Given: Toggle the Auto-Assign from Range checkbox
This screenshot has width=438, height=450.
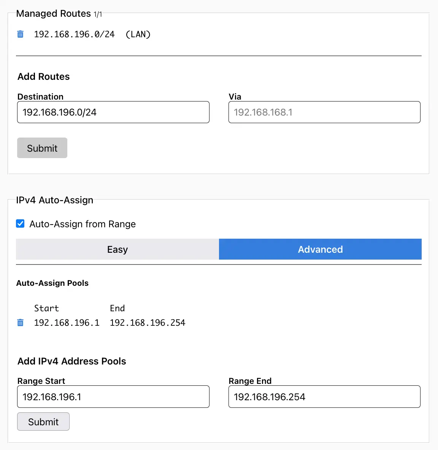Looking at the screenshot, I should click(x=21, y=223).
